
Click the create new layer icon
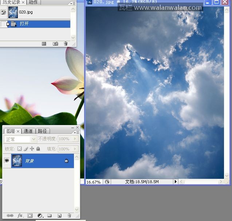click(x=59, y=216)
